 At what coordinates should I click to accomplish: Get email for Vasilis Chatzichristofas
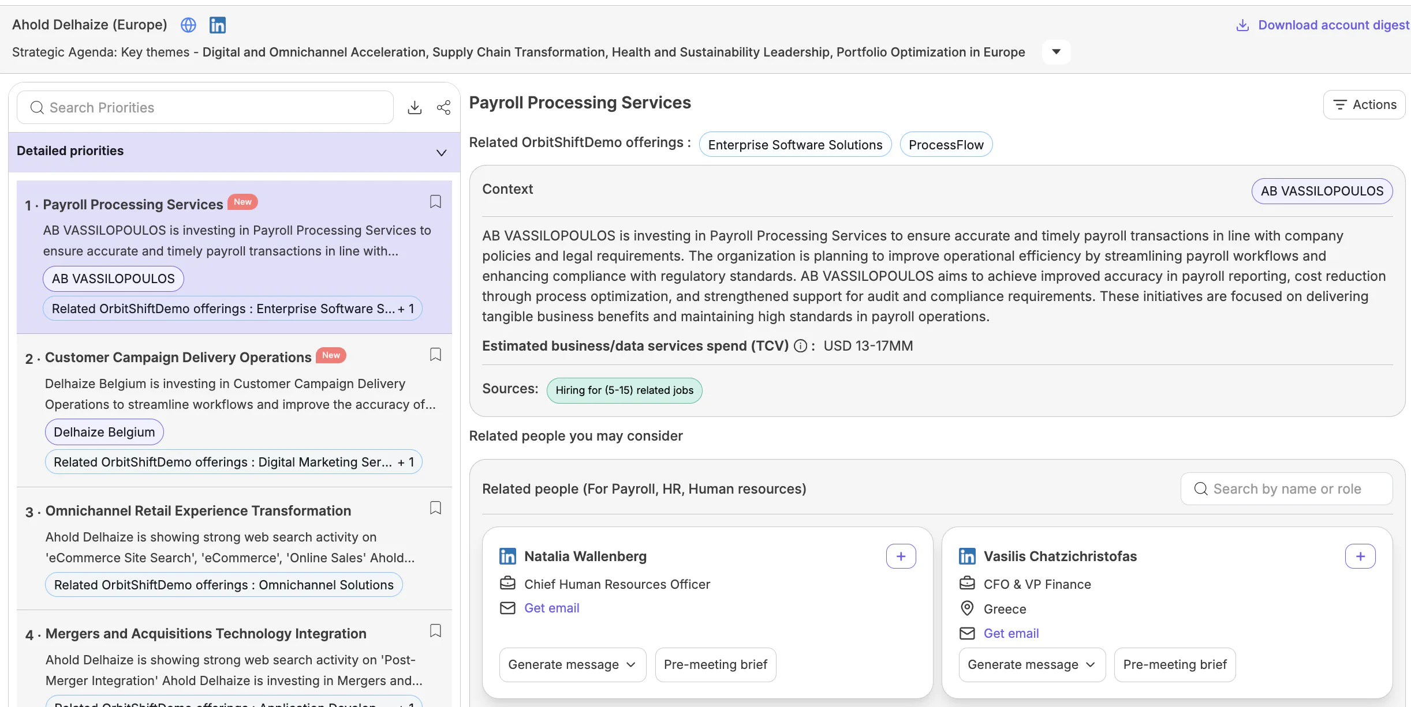pos(1011,633)
